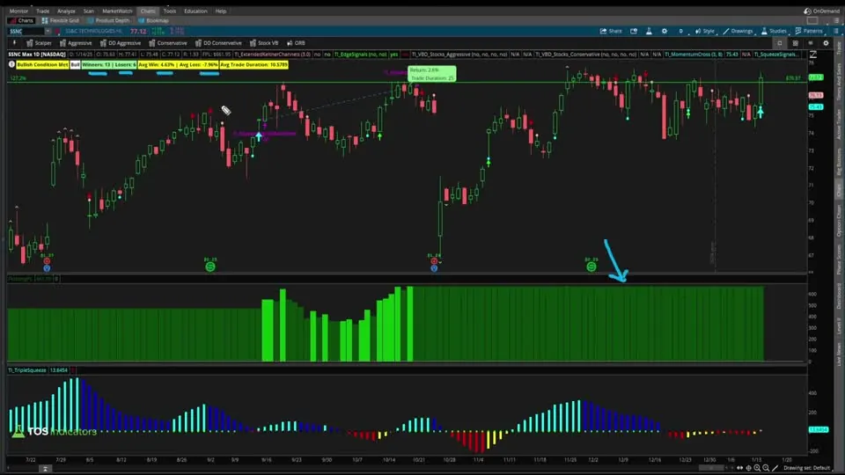This screenshot has height=475, width=845.
Task: Click the green earnings icon near 9/2
Action: coord(210,266)
